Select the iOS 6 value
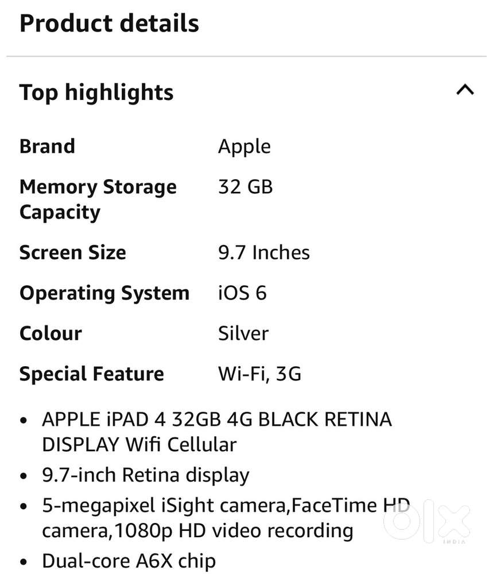 click(242, 293)
